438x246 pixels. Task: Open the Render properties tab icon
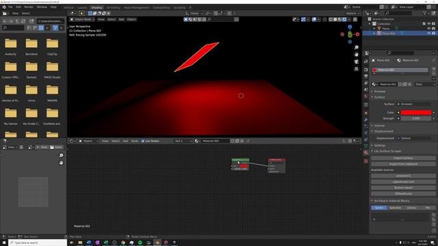[366, 70]
